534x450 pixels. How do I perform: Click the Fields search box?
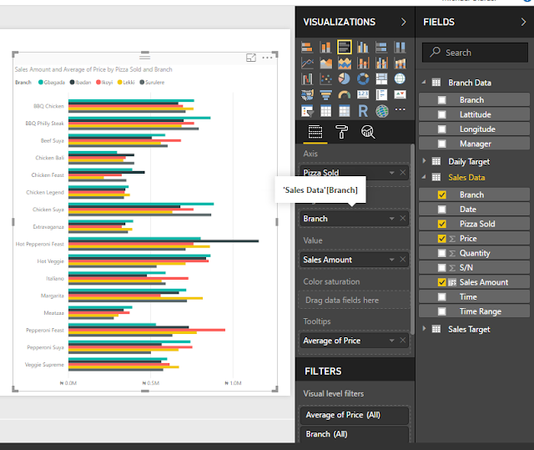[x=475, y=53]
